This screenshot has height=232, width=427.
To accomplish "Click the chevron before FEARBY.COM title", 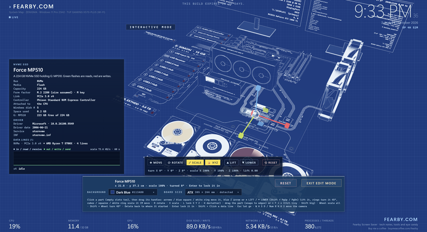I will (10, 7).
